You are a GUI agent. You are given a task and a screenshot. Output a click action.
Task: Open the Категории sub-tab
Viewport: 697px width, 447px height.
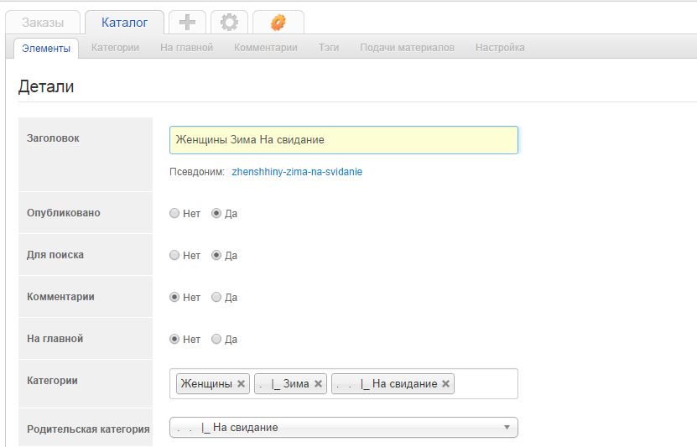tap(115, 48)
